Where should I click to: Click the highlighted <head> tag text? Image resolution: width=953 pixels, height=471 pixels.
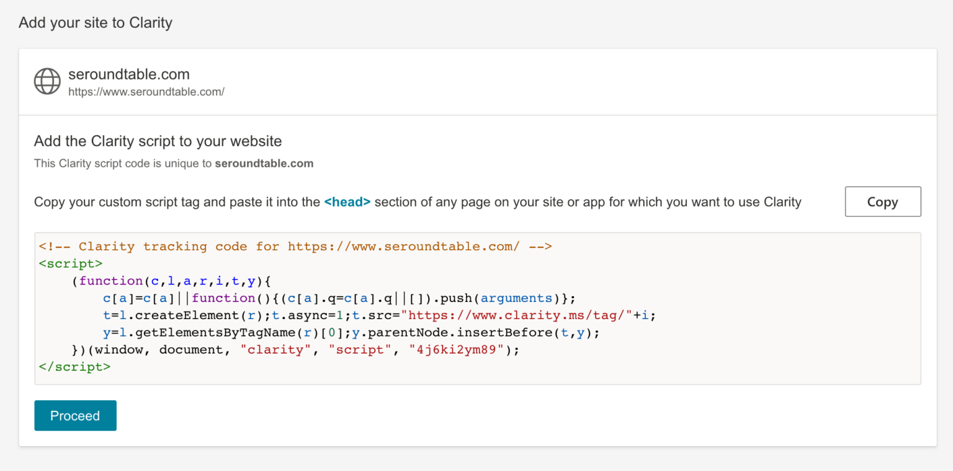[347, 202]
